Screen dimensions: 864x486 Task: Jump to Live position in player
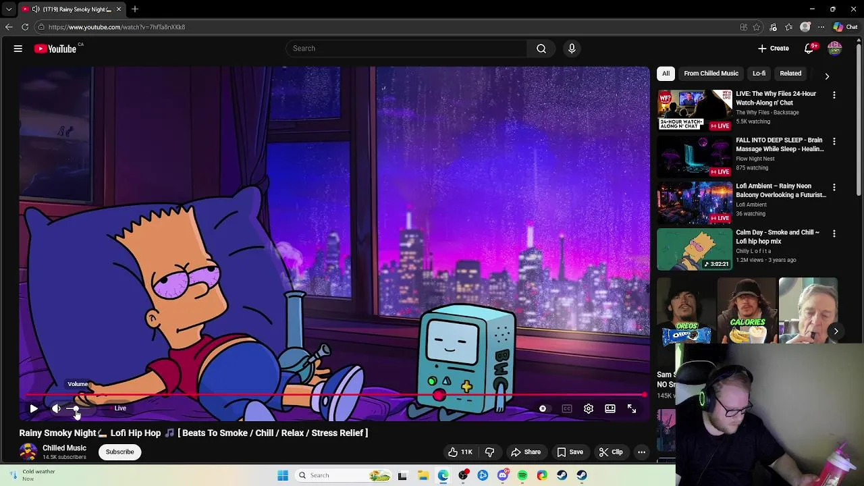[x=119, y=408]
